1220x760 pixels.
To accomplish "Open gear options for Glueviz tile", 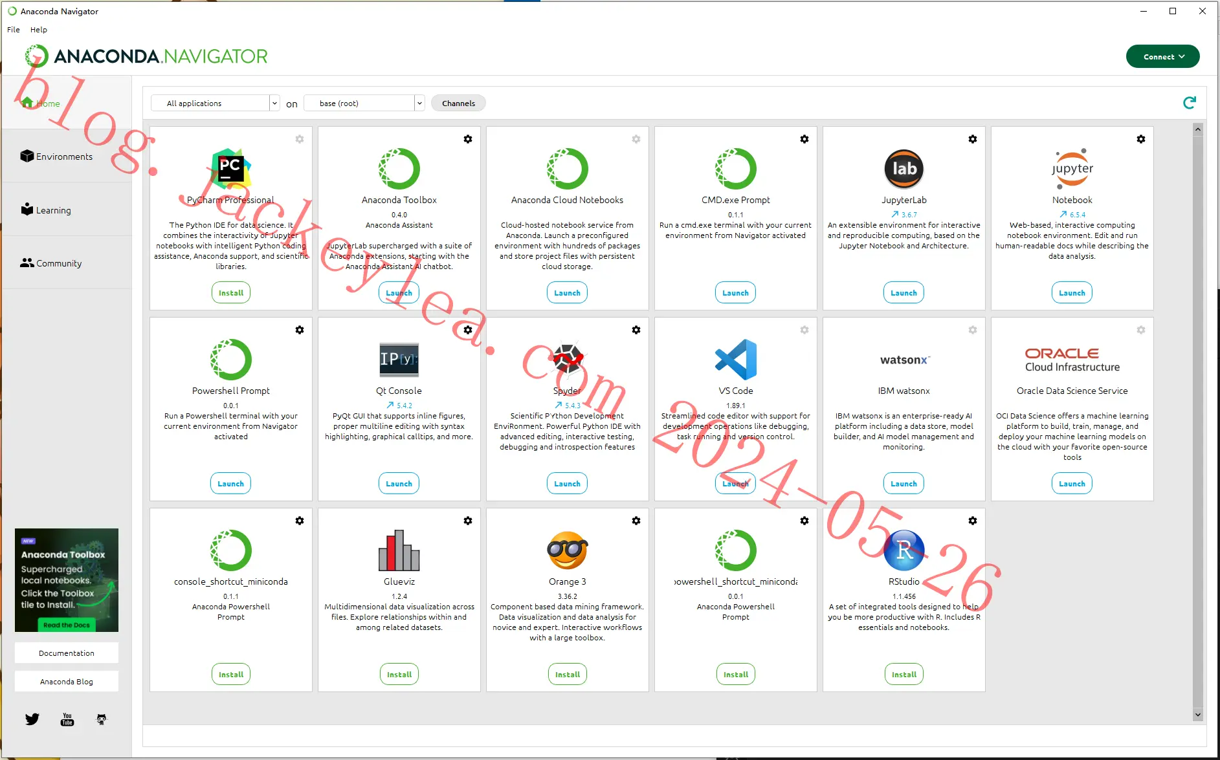I will point(468,521).
